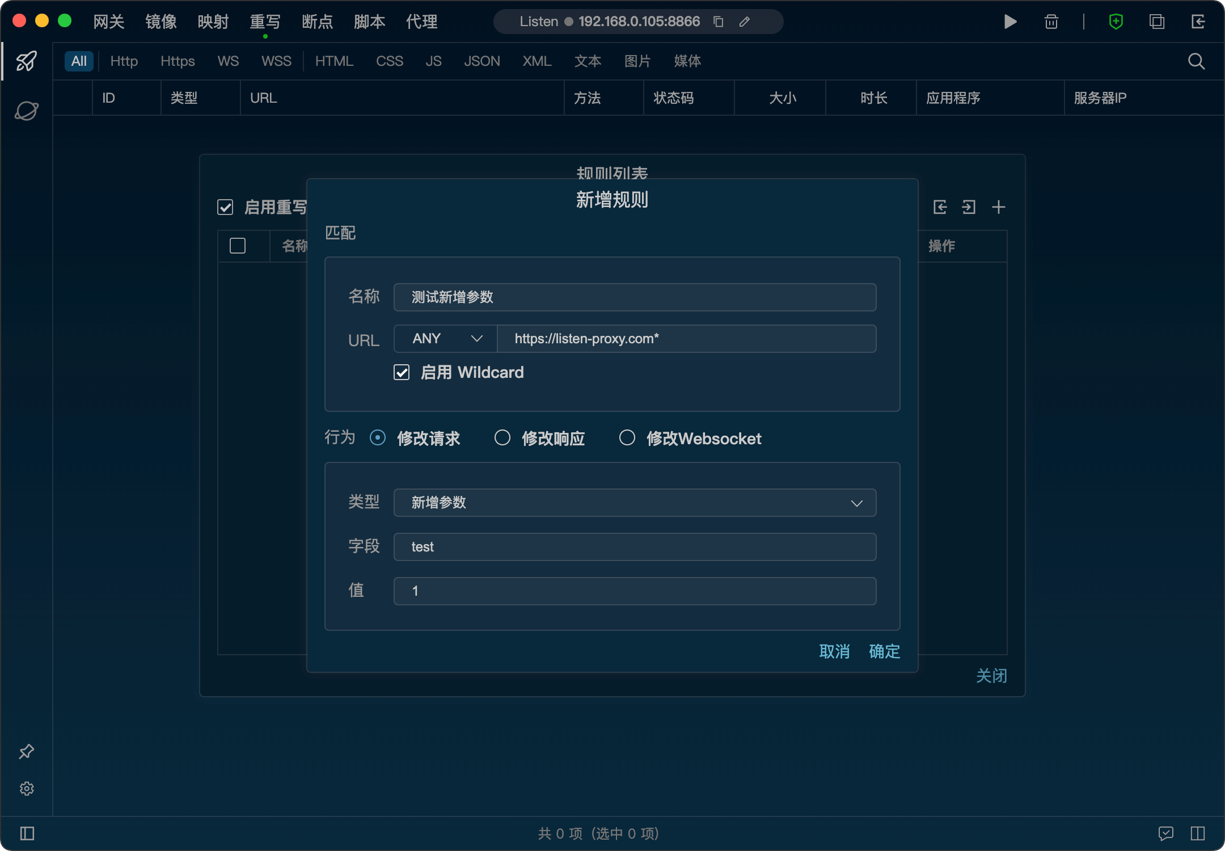Expand the 类型 新增参数 dropdown

click(x=635, y=503)
